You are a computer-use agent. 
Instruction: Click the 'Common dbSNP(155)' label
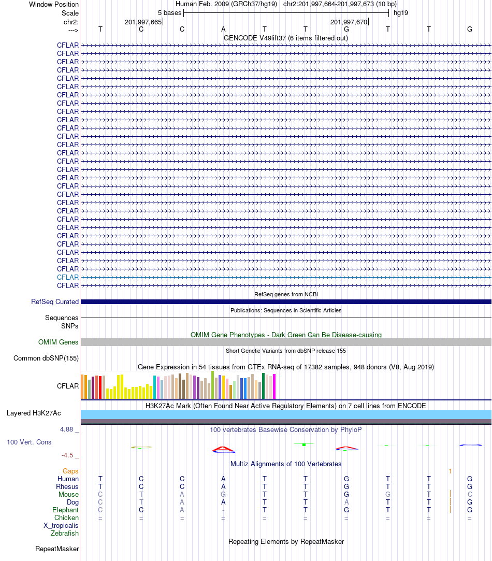[46, 358]
